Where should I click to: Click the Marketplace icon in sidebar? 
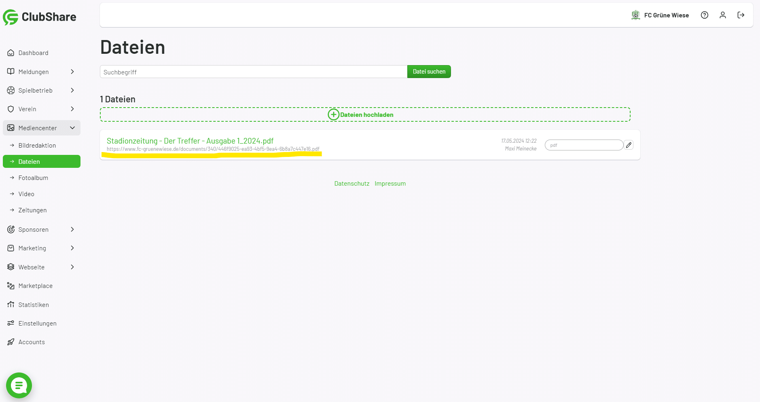click(x=11, y=286)
